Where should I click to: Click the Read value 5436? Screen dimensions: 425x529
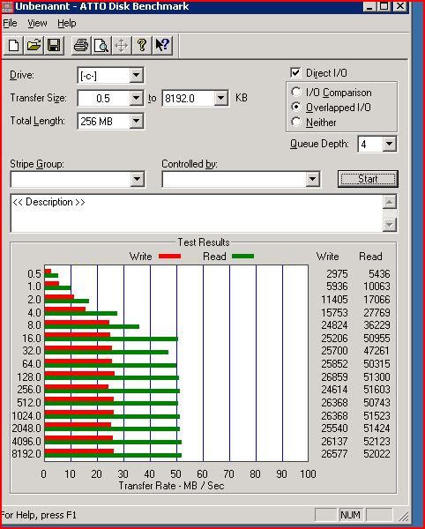coord(379,273)
